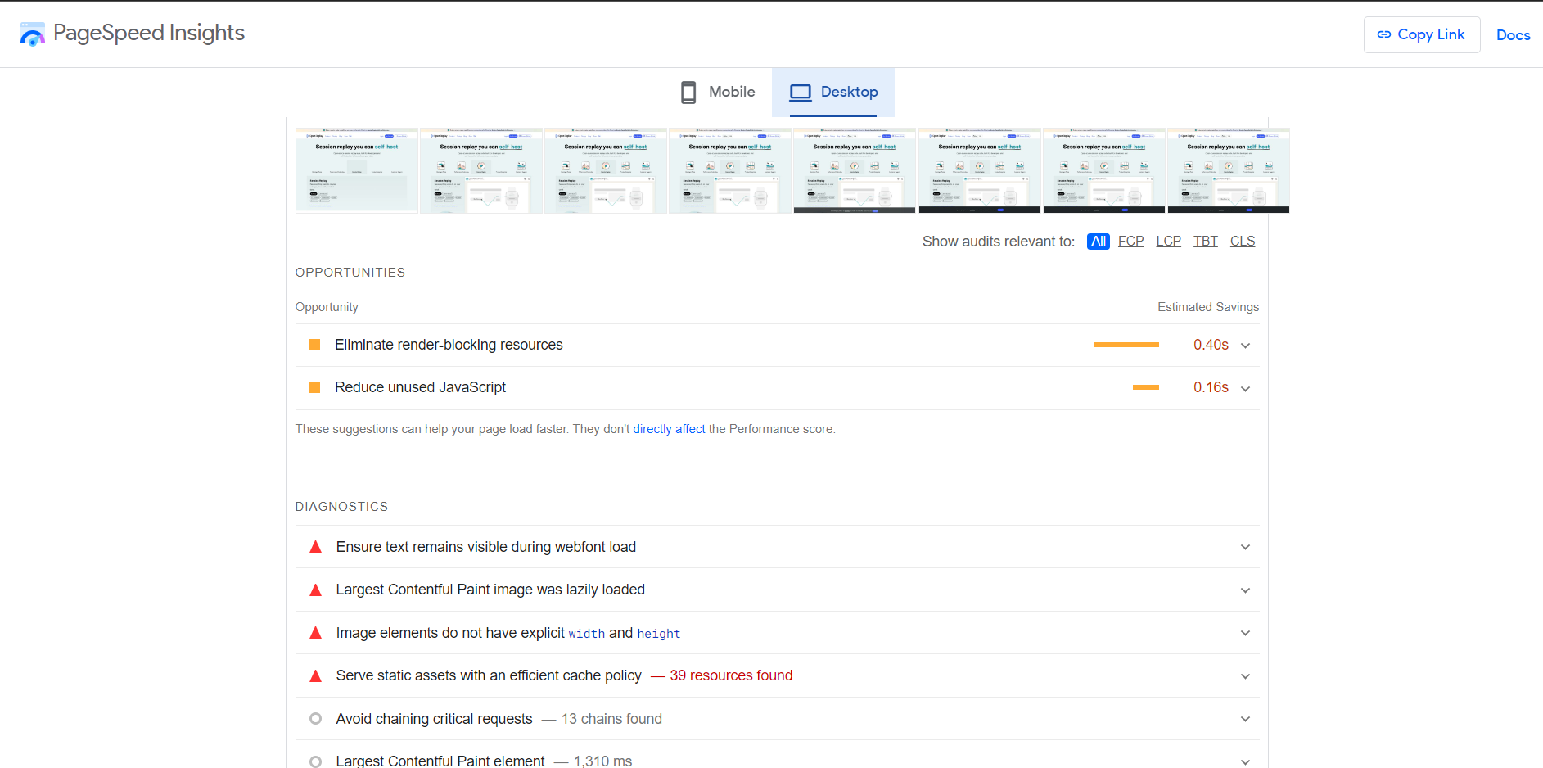This screenshot has height=768, width=1543.
Task: Click 'Largest Contentful Paint image was lazily loaded'
Action: pyautogui.click(x=490, y=590)
